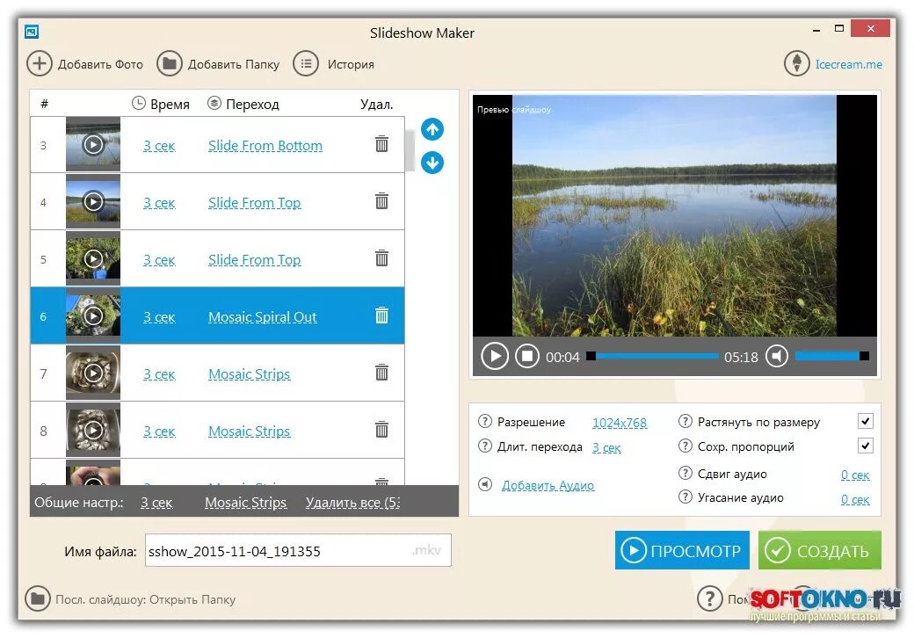The width and height of the screenshot is (914, 638).
Task: Change general transition Mosaic Strips in footer
Action: pyautogui.click(x=245, y=503)
